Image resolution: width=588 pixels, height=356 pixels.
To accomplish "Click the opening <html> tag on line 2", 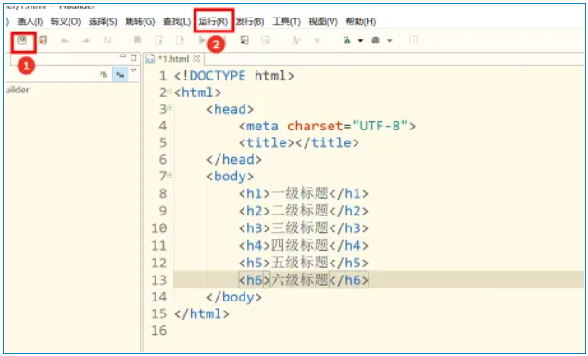I will pos(197,92).
